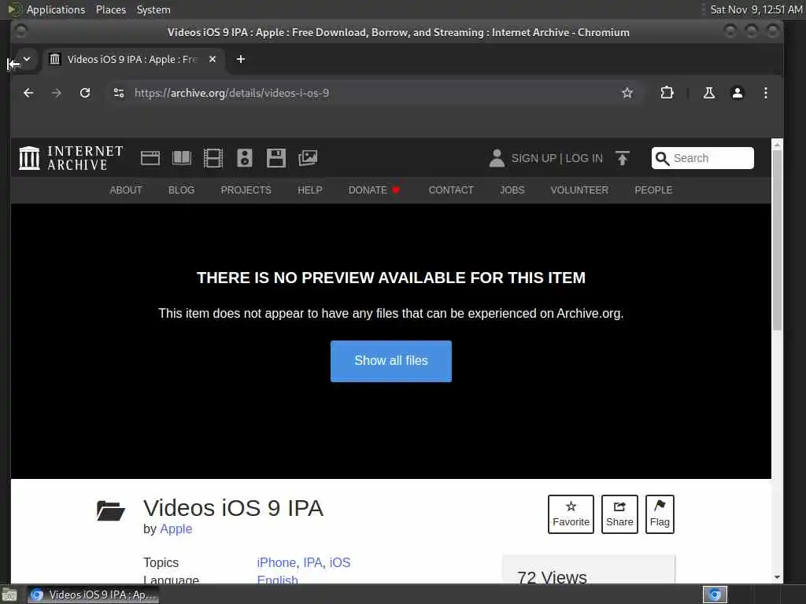Open Chrome Labs flask icon
Image resolution: width=806 pixels, height=604 pixels.
pos(709,93)
